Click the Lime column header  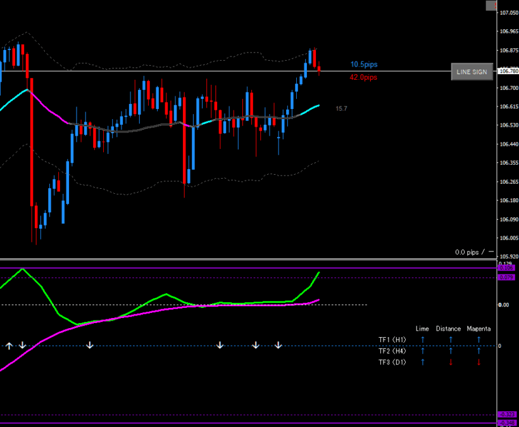tap(422, 329)
